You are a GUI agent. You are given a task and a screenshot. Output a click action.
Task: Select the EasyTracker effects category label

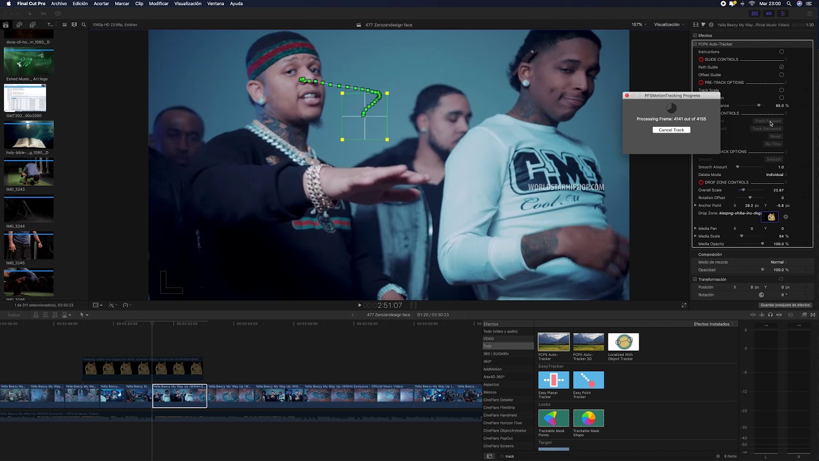(551, 366)
